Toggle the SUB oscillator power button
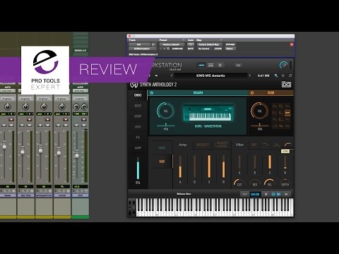The image size is (339, 254). [x=252, y=93]
